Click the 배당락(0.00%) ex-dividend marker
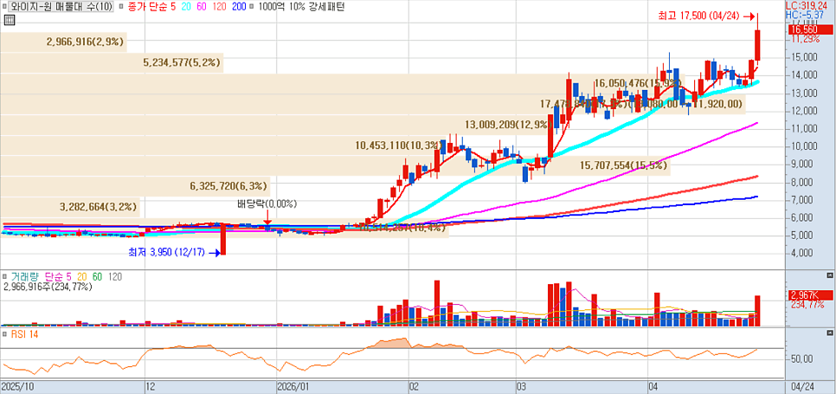Viewport: 836px width, 394px height. [x=267, y=204]
